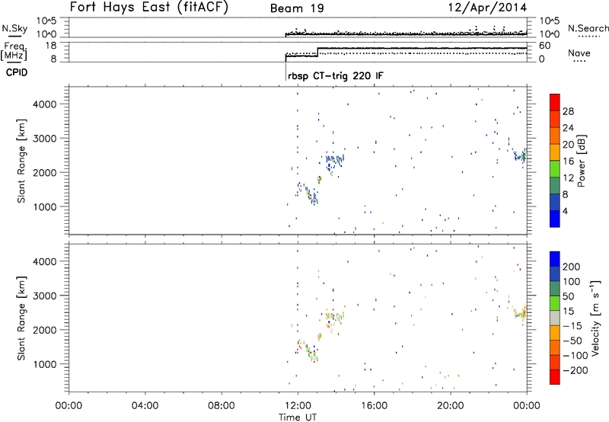609x422 pixels.
Task: Click the '12:00' time axis tick label
Action: [x=298, y=406]
